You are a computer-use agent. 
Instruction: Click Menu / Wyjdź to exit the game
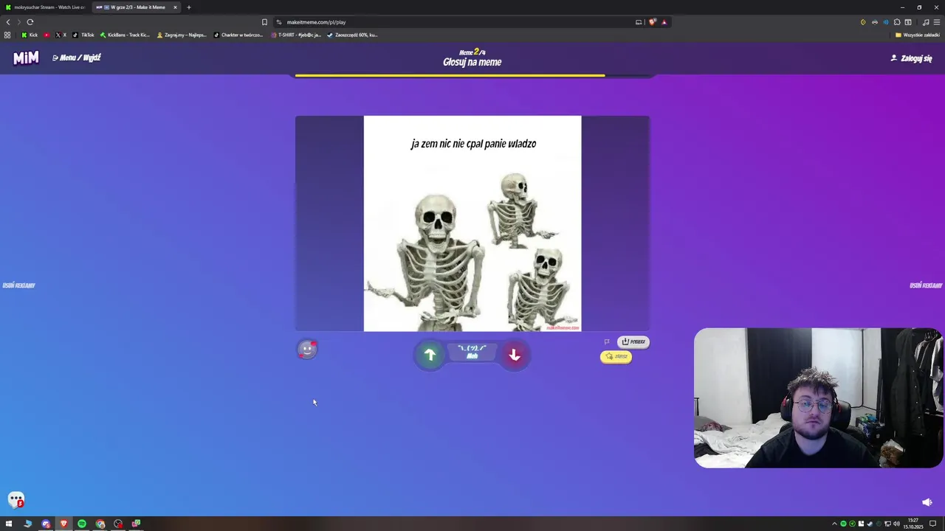pos(77,58)
